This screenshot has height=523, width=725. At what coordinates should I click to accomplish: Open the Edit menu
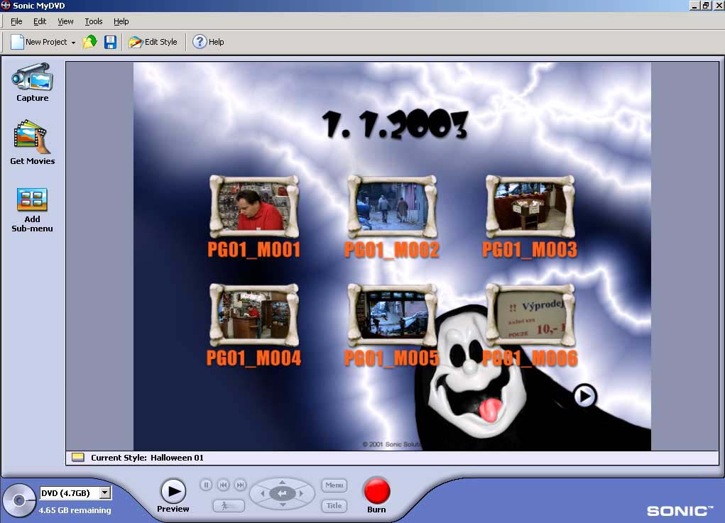tap(40, 21)
